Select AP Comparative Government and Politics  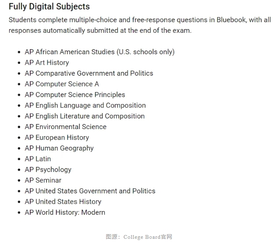pyautogui.click(x=89, y=74)
